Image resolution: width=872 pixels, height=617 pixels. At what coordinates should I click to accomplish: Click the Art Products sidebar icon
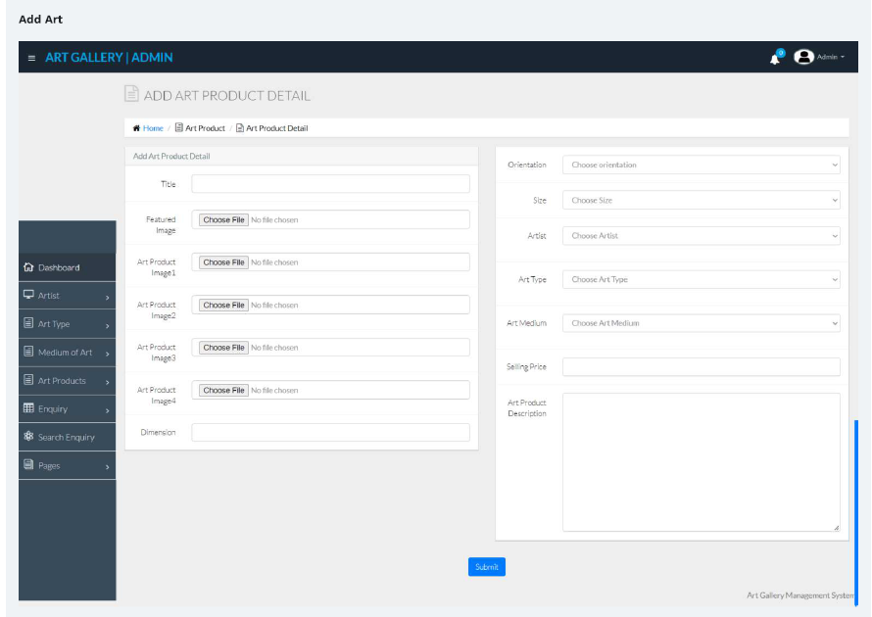[x=28, y=380]
